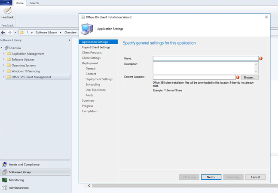Click the Overview node icon in tree
The width and height of the screenshot is (278, 193).
(x=6, y=48)
